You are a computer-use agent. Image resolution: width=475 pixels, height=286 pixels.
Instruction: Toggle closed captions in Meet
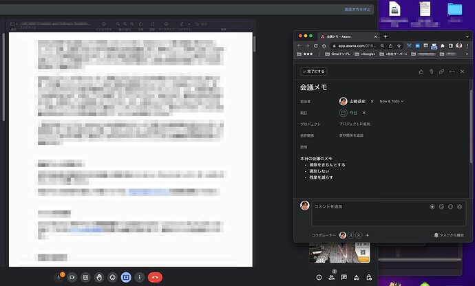click(x=85, y=277)
